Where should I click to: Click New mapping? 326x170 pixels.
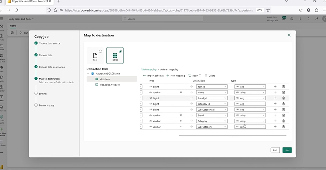point(176,76)
